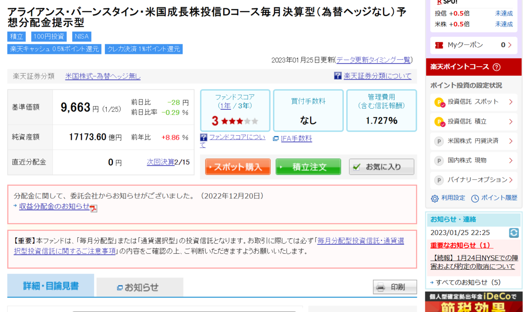Click external window icon beside IFA手数料
Image resolution: width=531 pixels, height=312 pixels.
[276, 139]
